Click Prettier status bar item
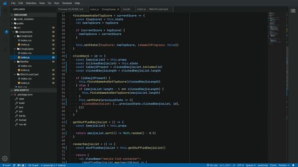Screen dimensions: 298x167 (284, 165)
